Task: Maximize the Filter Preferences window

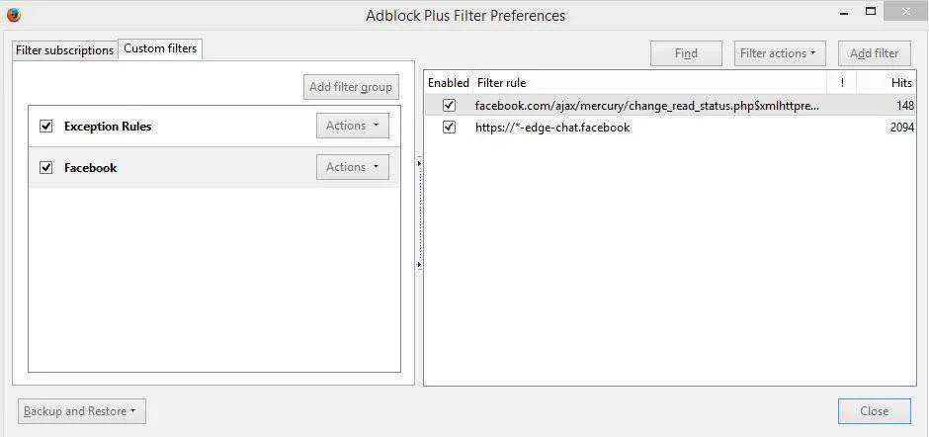Action: [871, 11]
